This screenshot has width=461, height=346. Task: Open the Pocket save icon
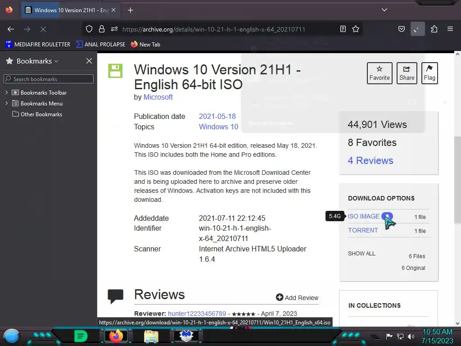[x=401, y=29]
